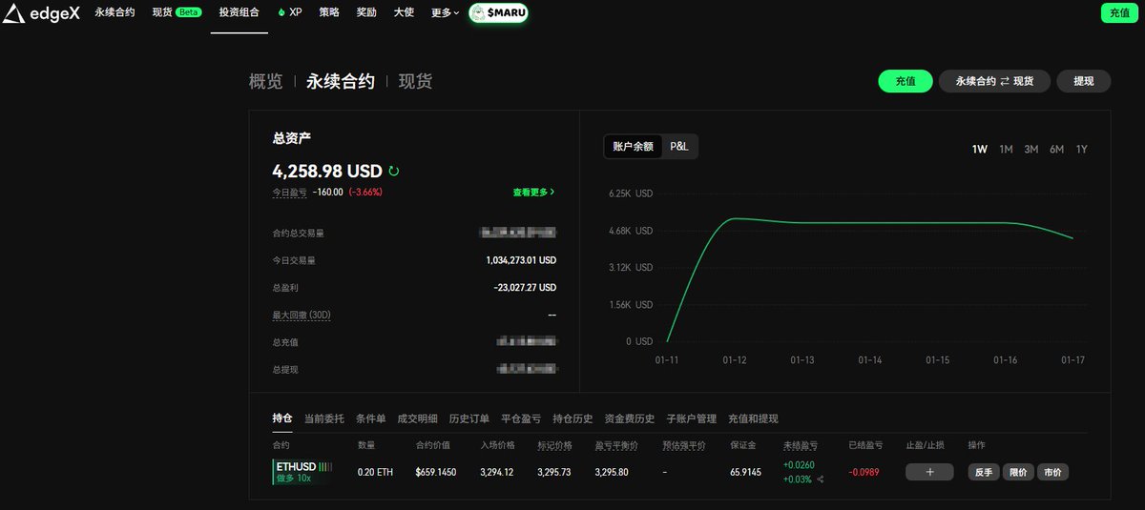1145x510 pixels.
Task: Click the plus button for take-profit/stop-loss
Action: (x=929, y=472)
